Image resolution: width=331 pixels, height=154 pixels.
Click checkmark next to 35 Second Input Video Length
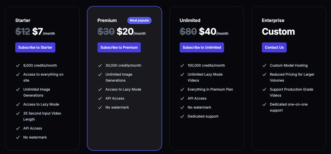[18, 113]
